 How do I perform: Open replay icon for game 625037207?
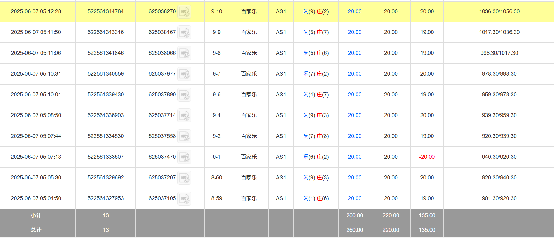point(184,178)
